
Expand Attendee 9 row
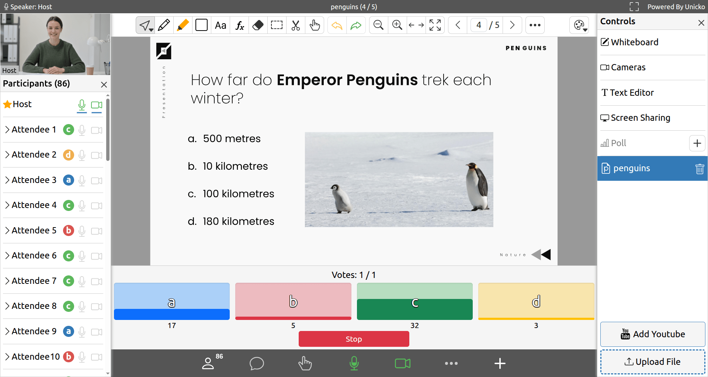7,331
